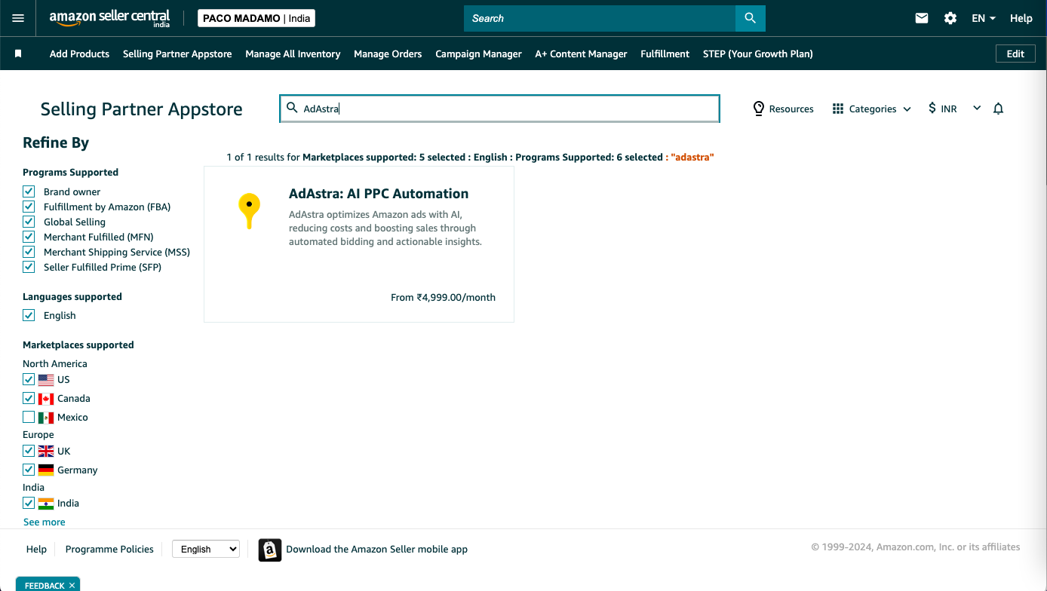The height and width of the screenshot is (591, 1047).
Task: Open the notifications bell icon
Action: pos(998,109)
